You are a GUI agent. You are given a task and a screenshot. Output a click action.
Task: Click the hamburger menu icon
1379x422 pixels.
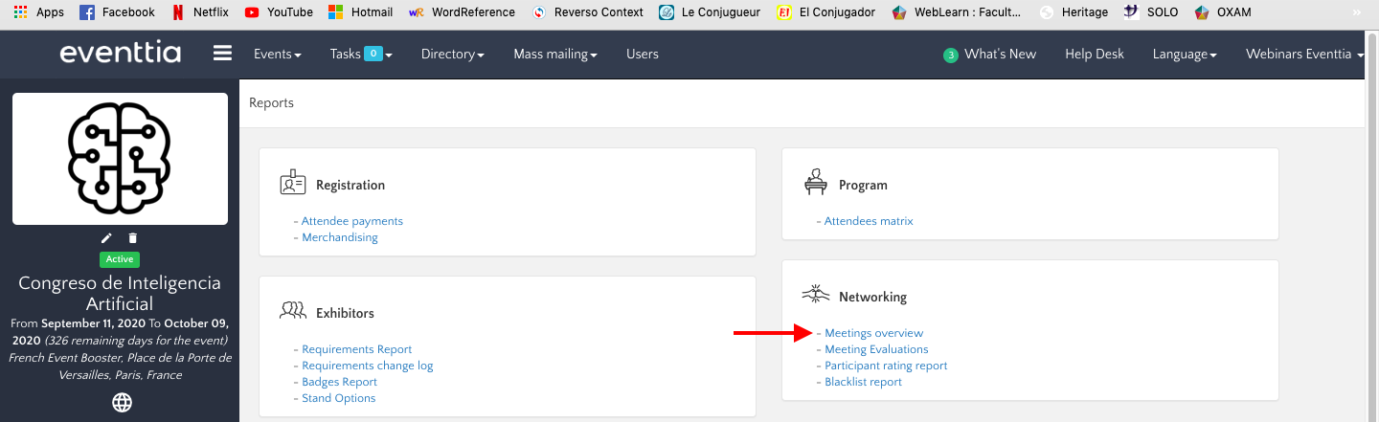(222, 54)
